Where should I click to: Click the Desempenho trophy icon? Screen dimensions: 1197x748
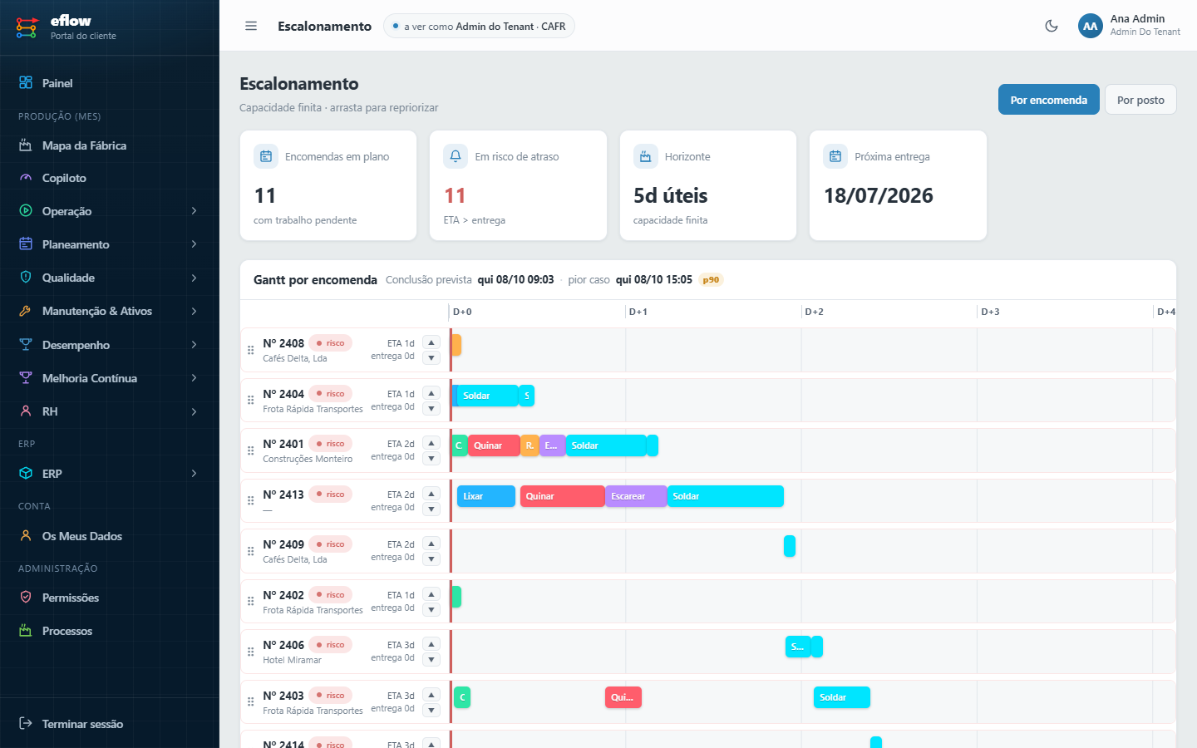point(26,345)
